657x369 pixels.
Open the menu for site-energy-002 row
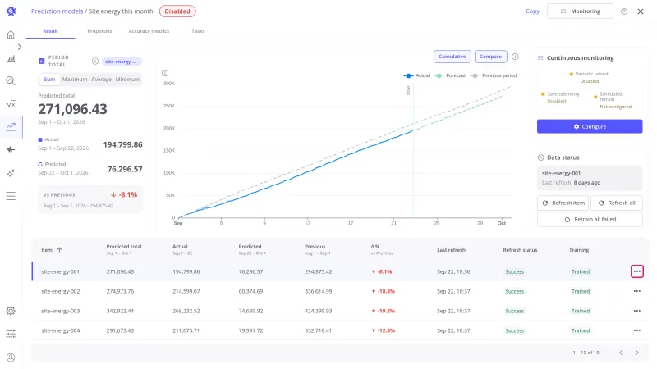[x=637, y=291]
